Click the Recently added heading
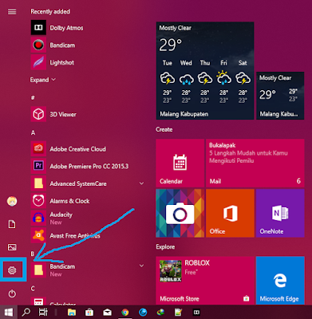The image size is (312, 319). click(x=50, y=12)
